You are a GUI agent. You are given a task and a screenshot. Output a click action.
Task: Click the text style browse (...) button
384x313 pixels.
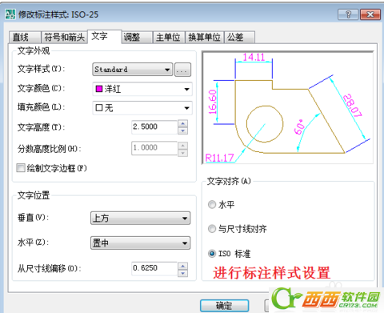click(x=182, y=70)
